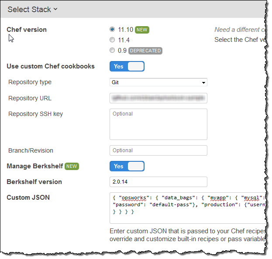Edit the Berkshelf version field
Screen dimensions: 272x259
tap(158, 182)
